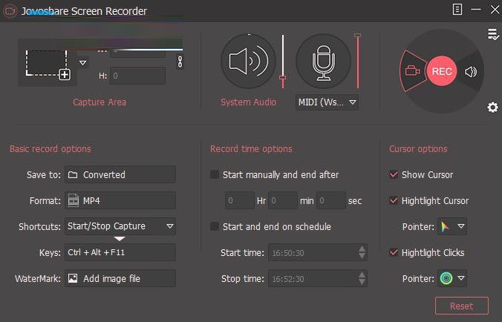Click the sec duration input field

pyautogui.click(x=331, y=200)
